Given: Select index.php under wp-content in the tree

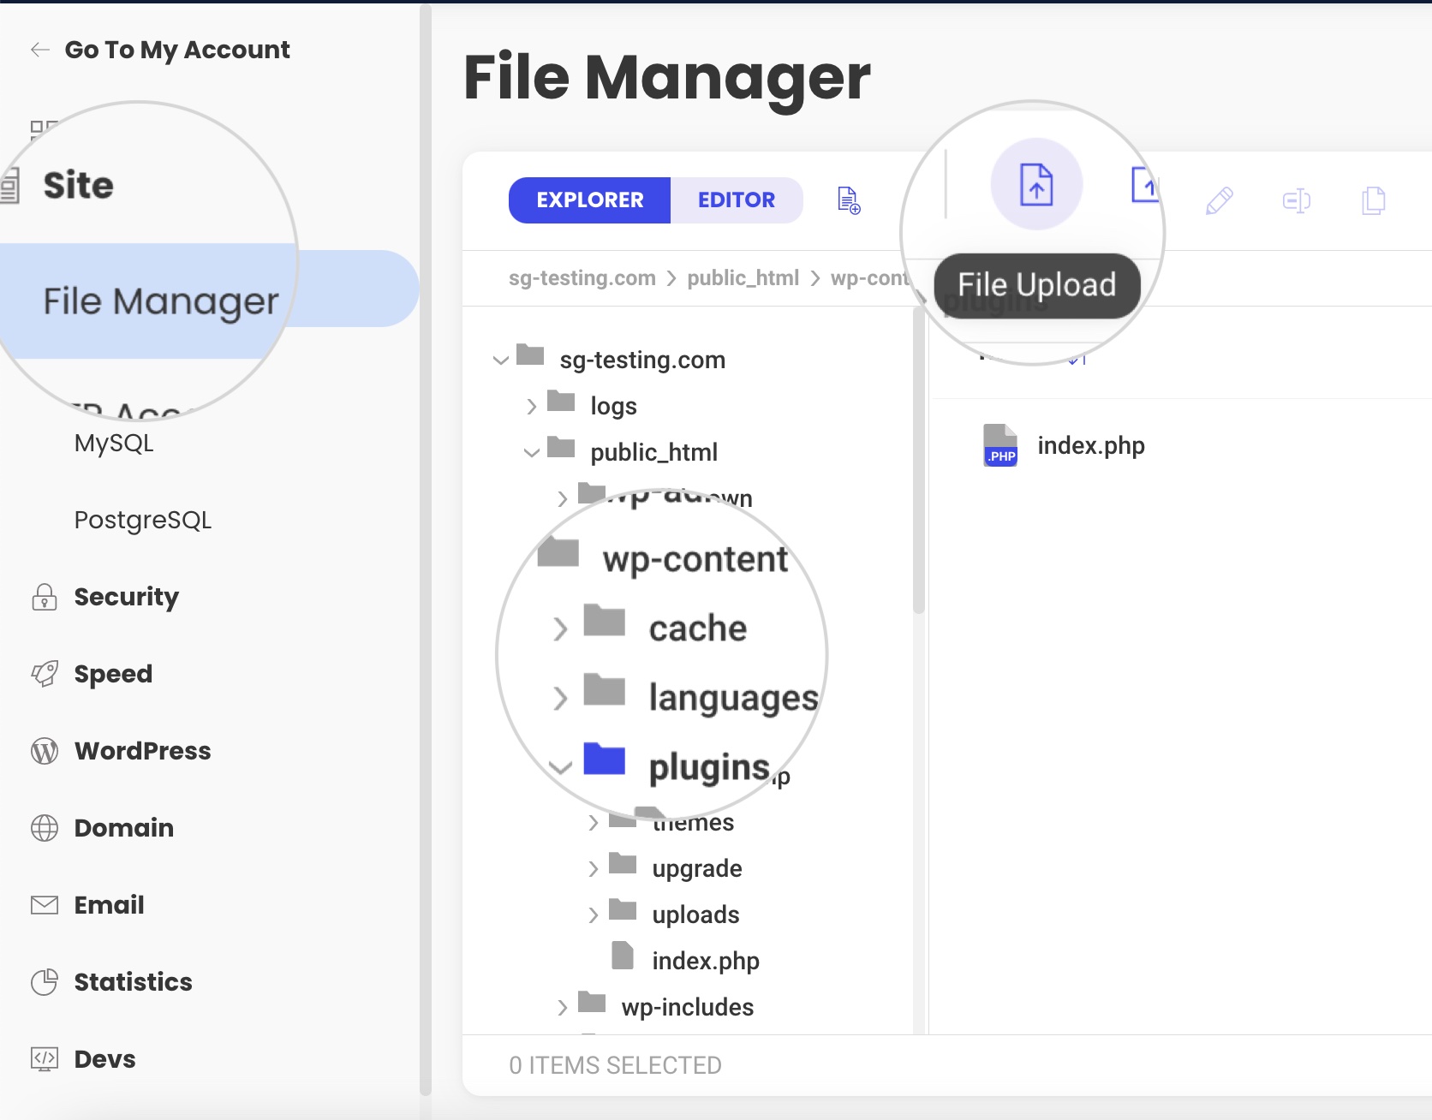Looking at the screenshot, I should [706, 961].
